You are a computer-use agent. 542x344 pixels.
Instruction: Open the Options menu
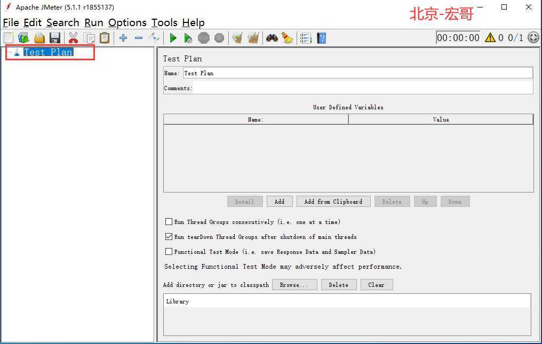pyautogui.click(x=127, y=22)
